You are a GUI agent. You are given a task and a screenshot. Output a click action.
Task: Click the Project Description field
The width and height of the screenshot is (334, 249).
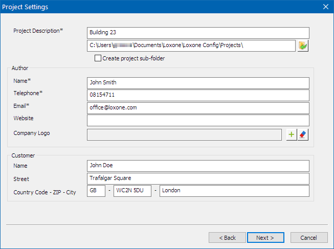click(x=198, y=33)
